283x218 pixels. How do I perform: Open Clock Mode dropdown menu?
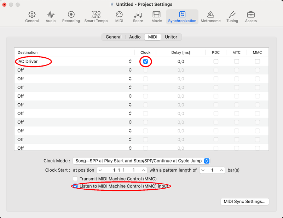click(141, 161)
